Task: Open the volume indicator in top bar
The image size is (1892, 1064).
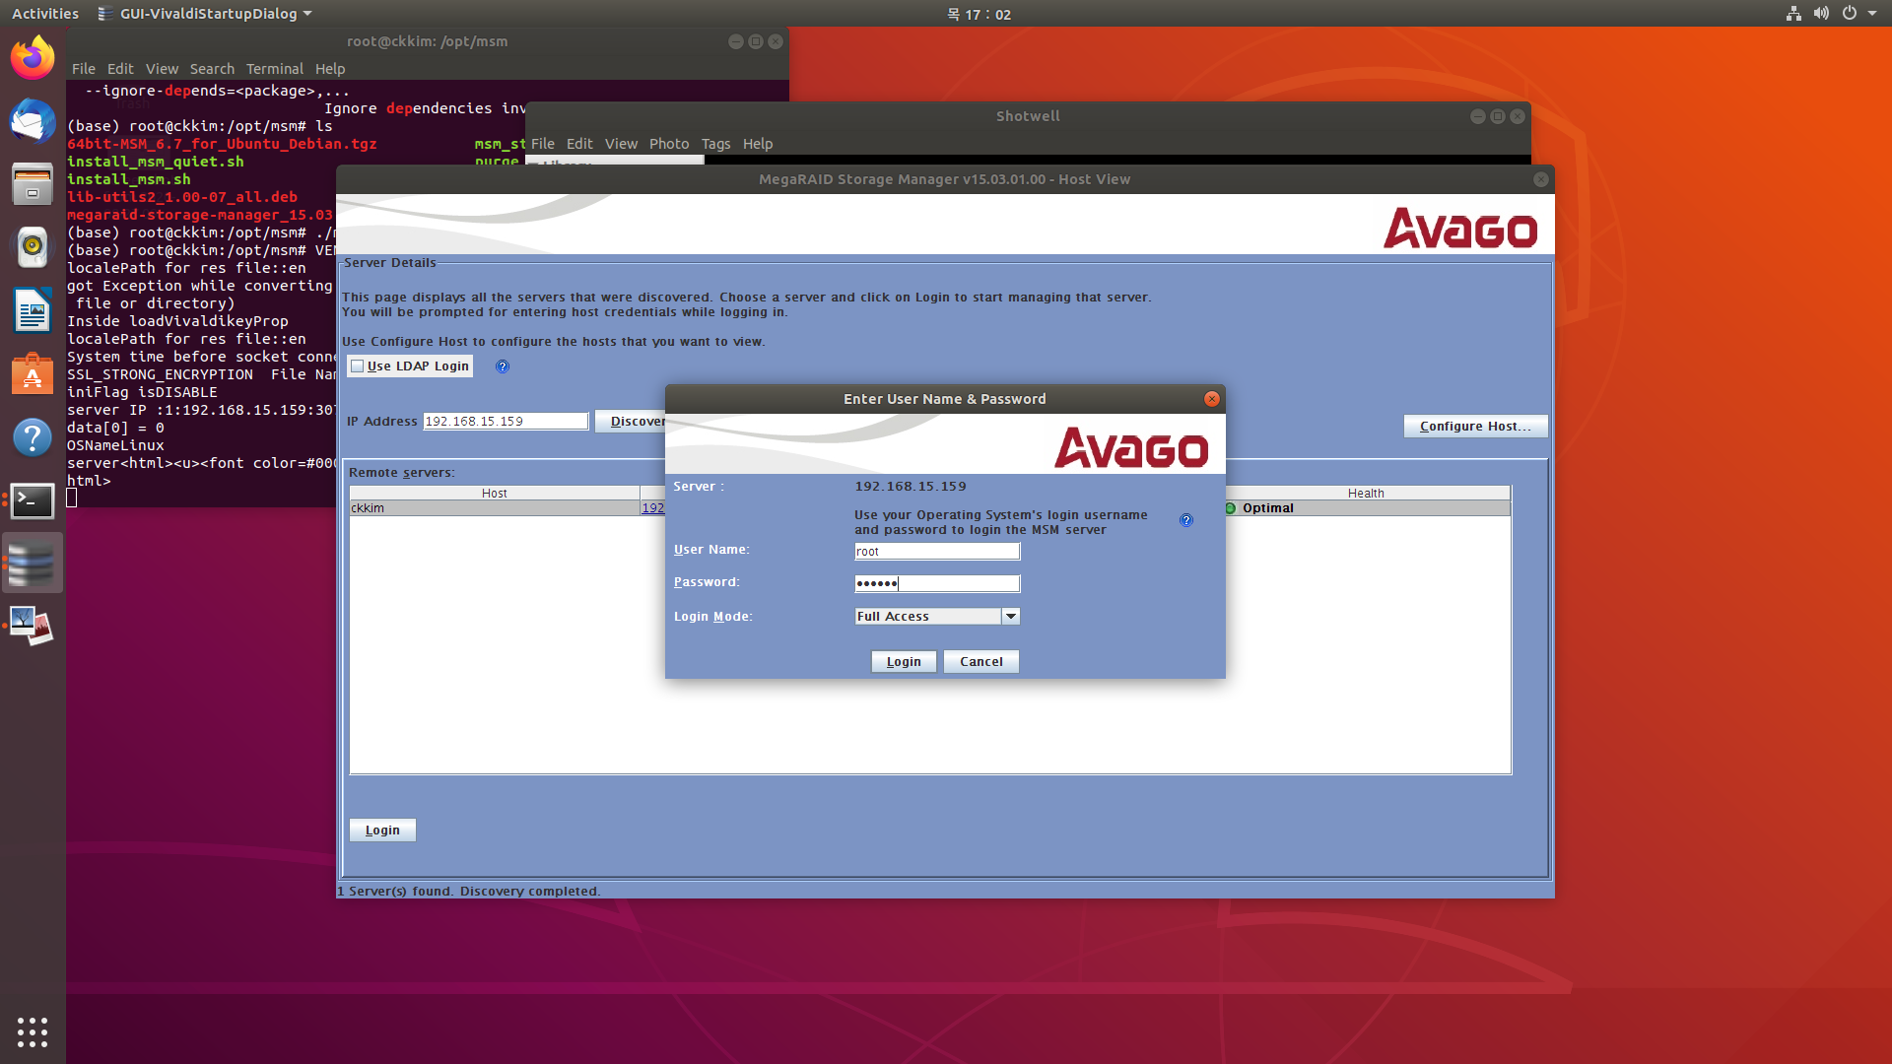Action: click(1821, 14)
